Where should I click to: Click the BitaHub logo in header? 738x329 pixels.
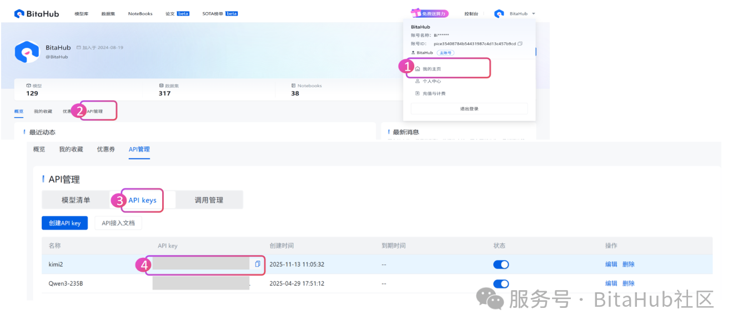[38, 14]
